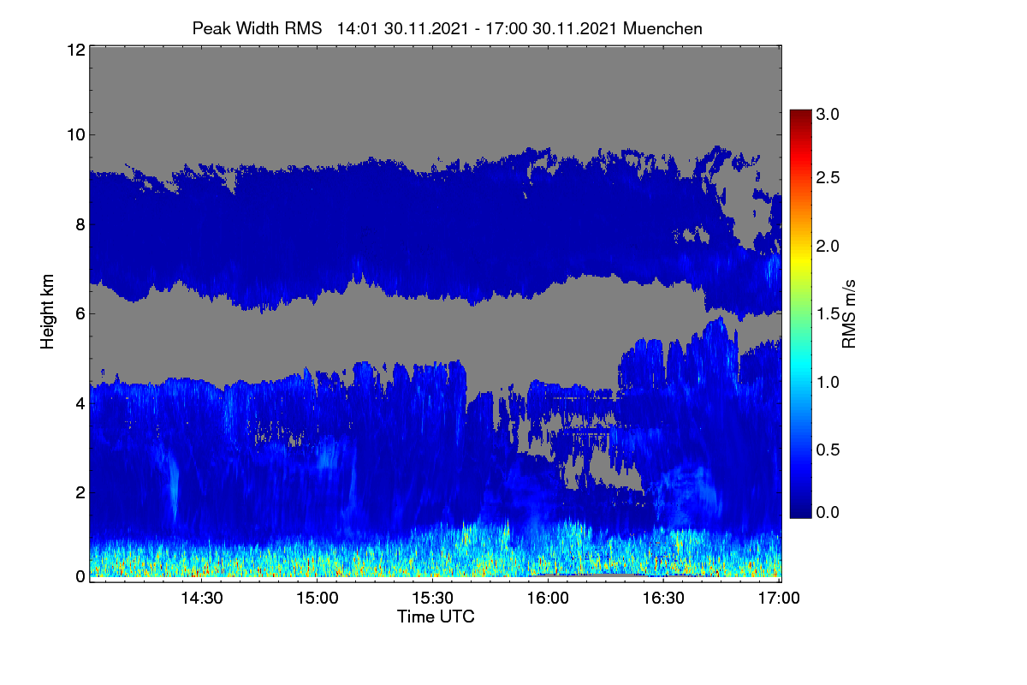Click the colorbar value 3.0
Viewport: 1027px width, 685px height.
(x=828, y=113)
